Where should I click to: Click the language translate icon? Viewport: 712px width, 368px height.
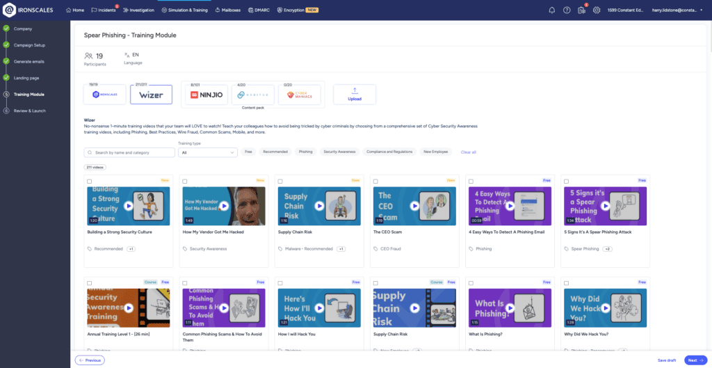pos(127,55)
